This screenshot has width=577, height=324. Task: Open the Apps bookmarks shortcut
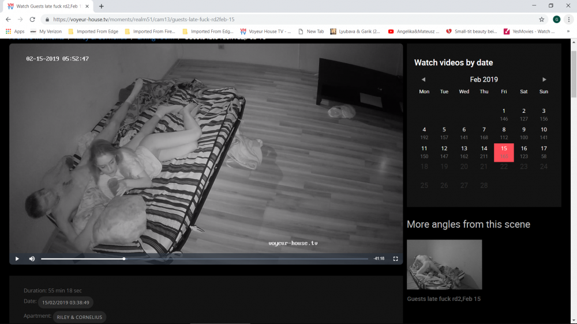pos(15,32)
